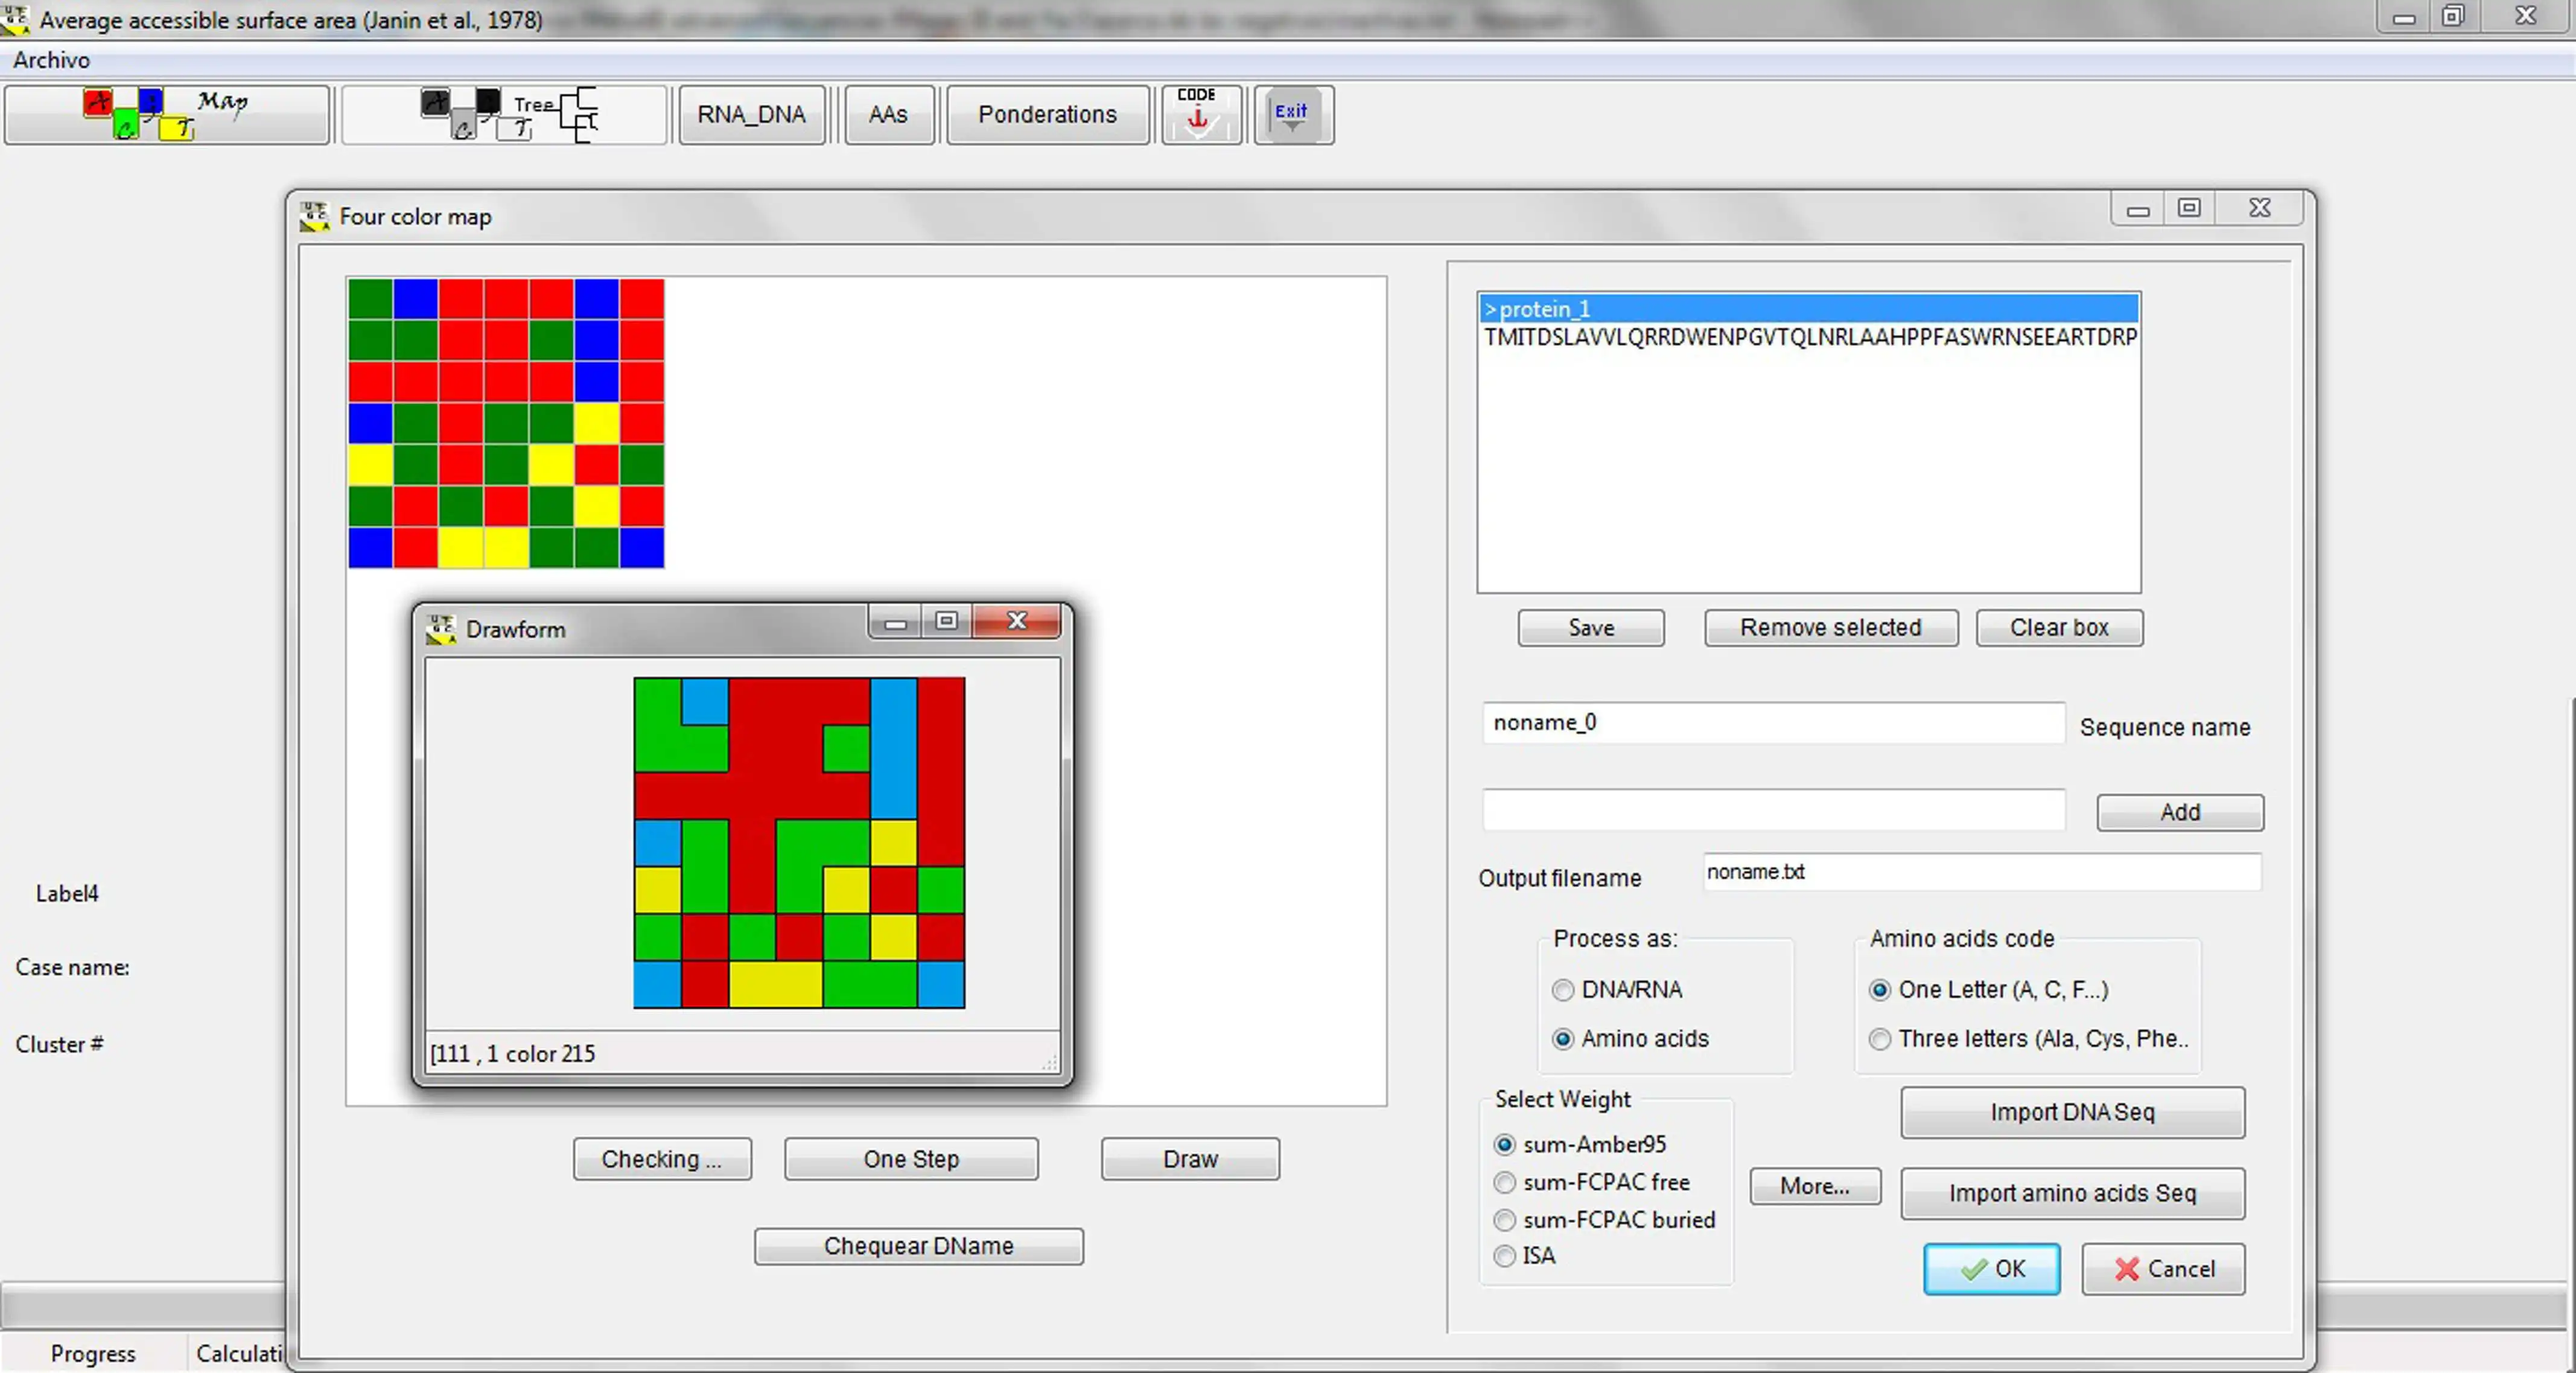Click the Four color map draw icon
Screen dimensions: 2576x1373
(165, 114)
